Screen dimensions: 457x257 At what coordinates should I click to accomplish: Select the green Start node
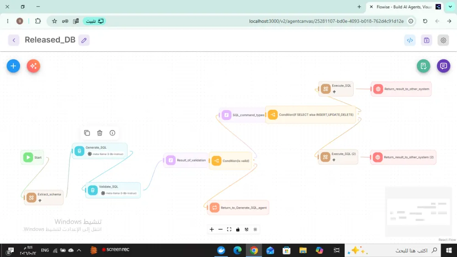[32, 157]
